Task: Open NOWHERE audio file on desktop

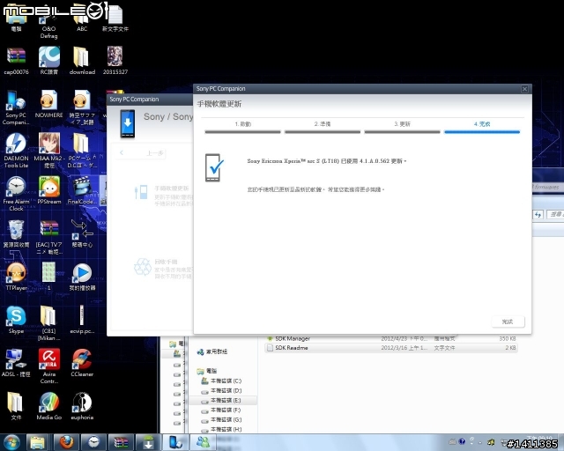Action: pos(48,104)
